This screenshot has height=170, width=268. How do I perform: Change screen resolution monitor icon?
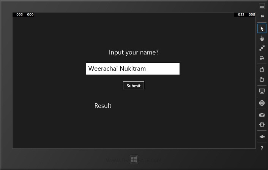[262, 91]
